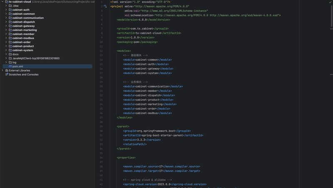Click the cabinet-gateway module folder icon
The width and height of the screenshot is (333, 188).
(x=10, y=26)
